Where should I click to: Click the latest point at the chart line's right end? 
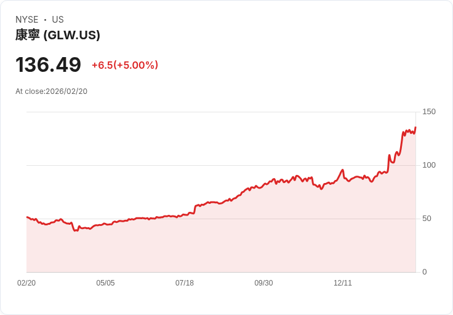click(x=415, y=128)
